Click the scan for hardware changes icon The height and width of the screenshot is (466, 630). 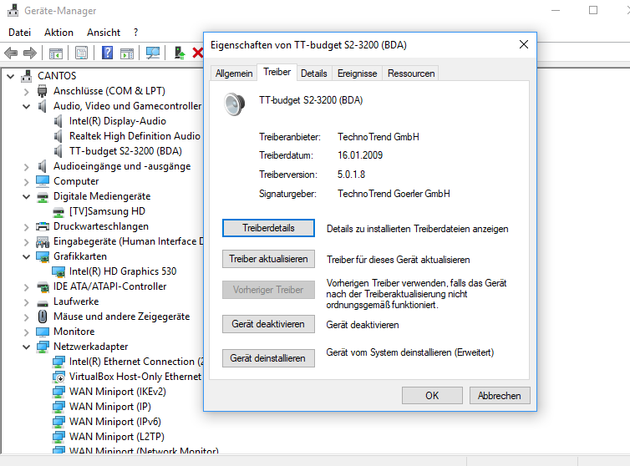153,53
